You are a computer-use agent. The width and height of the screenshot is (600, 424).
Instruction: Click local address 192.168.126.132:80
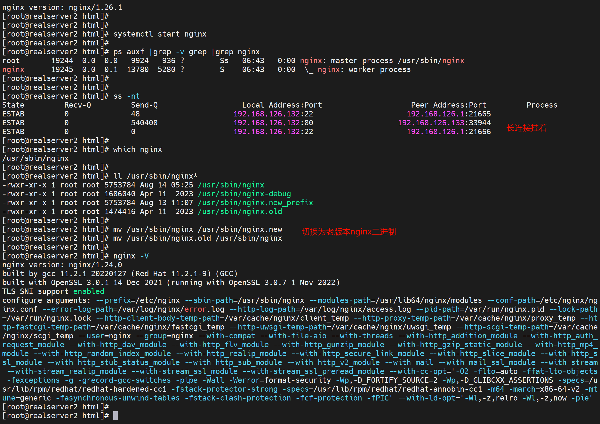click(273, 123)
